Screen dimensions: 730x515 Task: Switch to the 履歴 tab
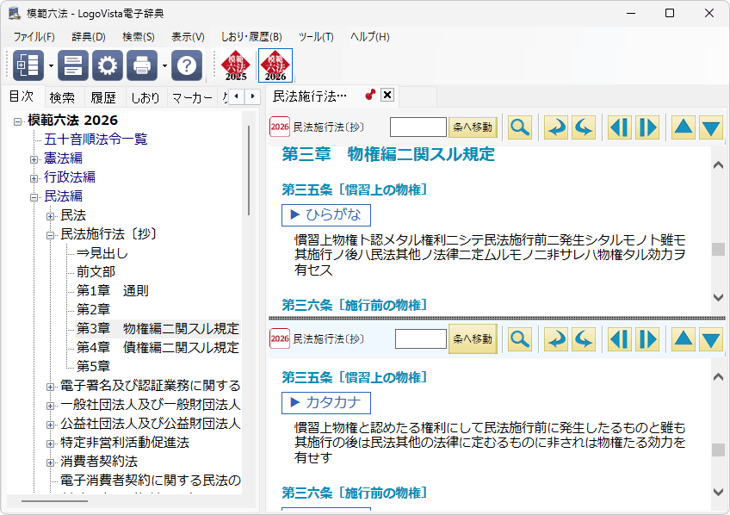tap(103, 97)
